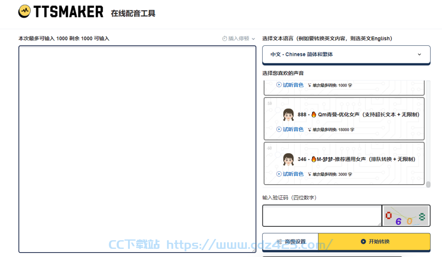
Task: Click the clock icon beside 插入停顿
Action: (224, 38)
